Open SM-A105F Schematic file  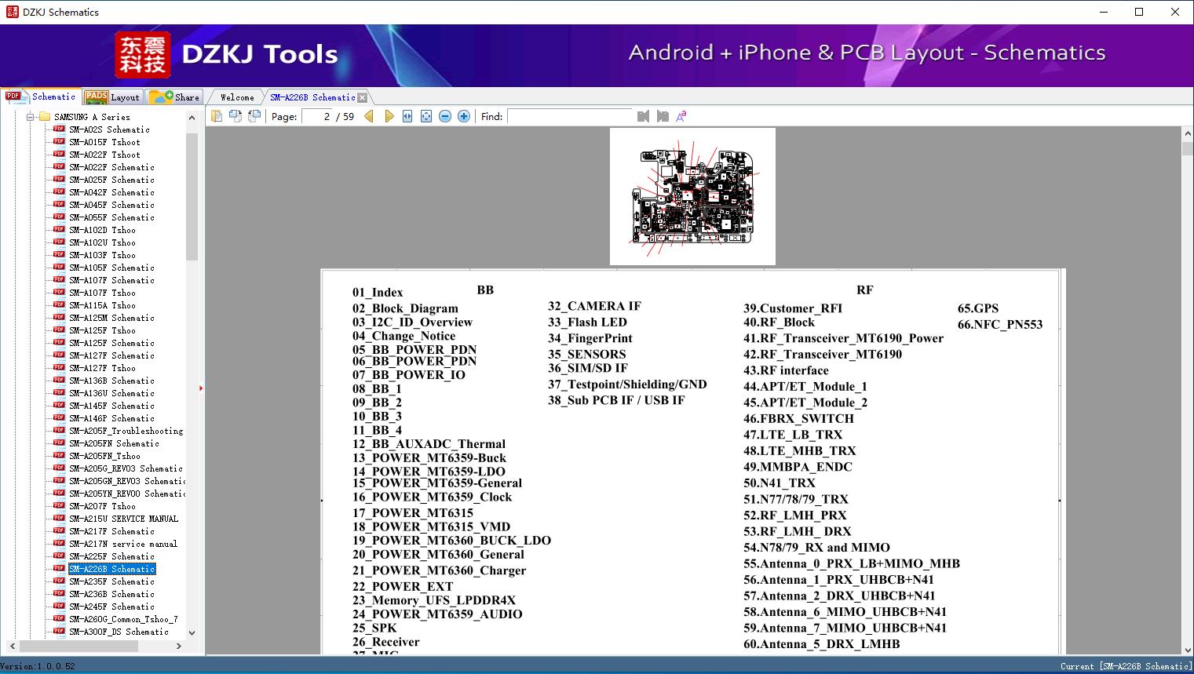click(x=111, y=268)
